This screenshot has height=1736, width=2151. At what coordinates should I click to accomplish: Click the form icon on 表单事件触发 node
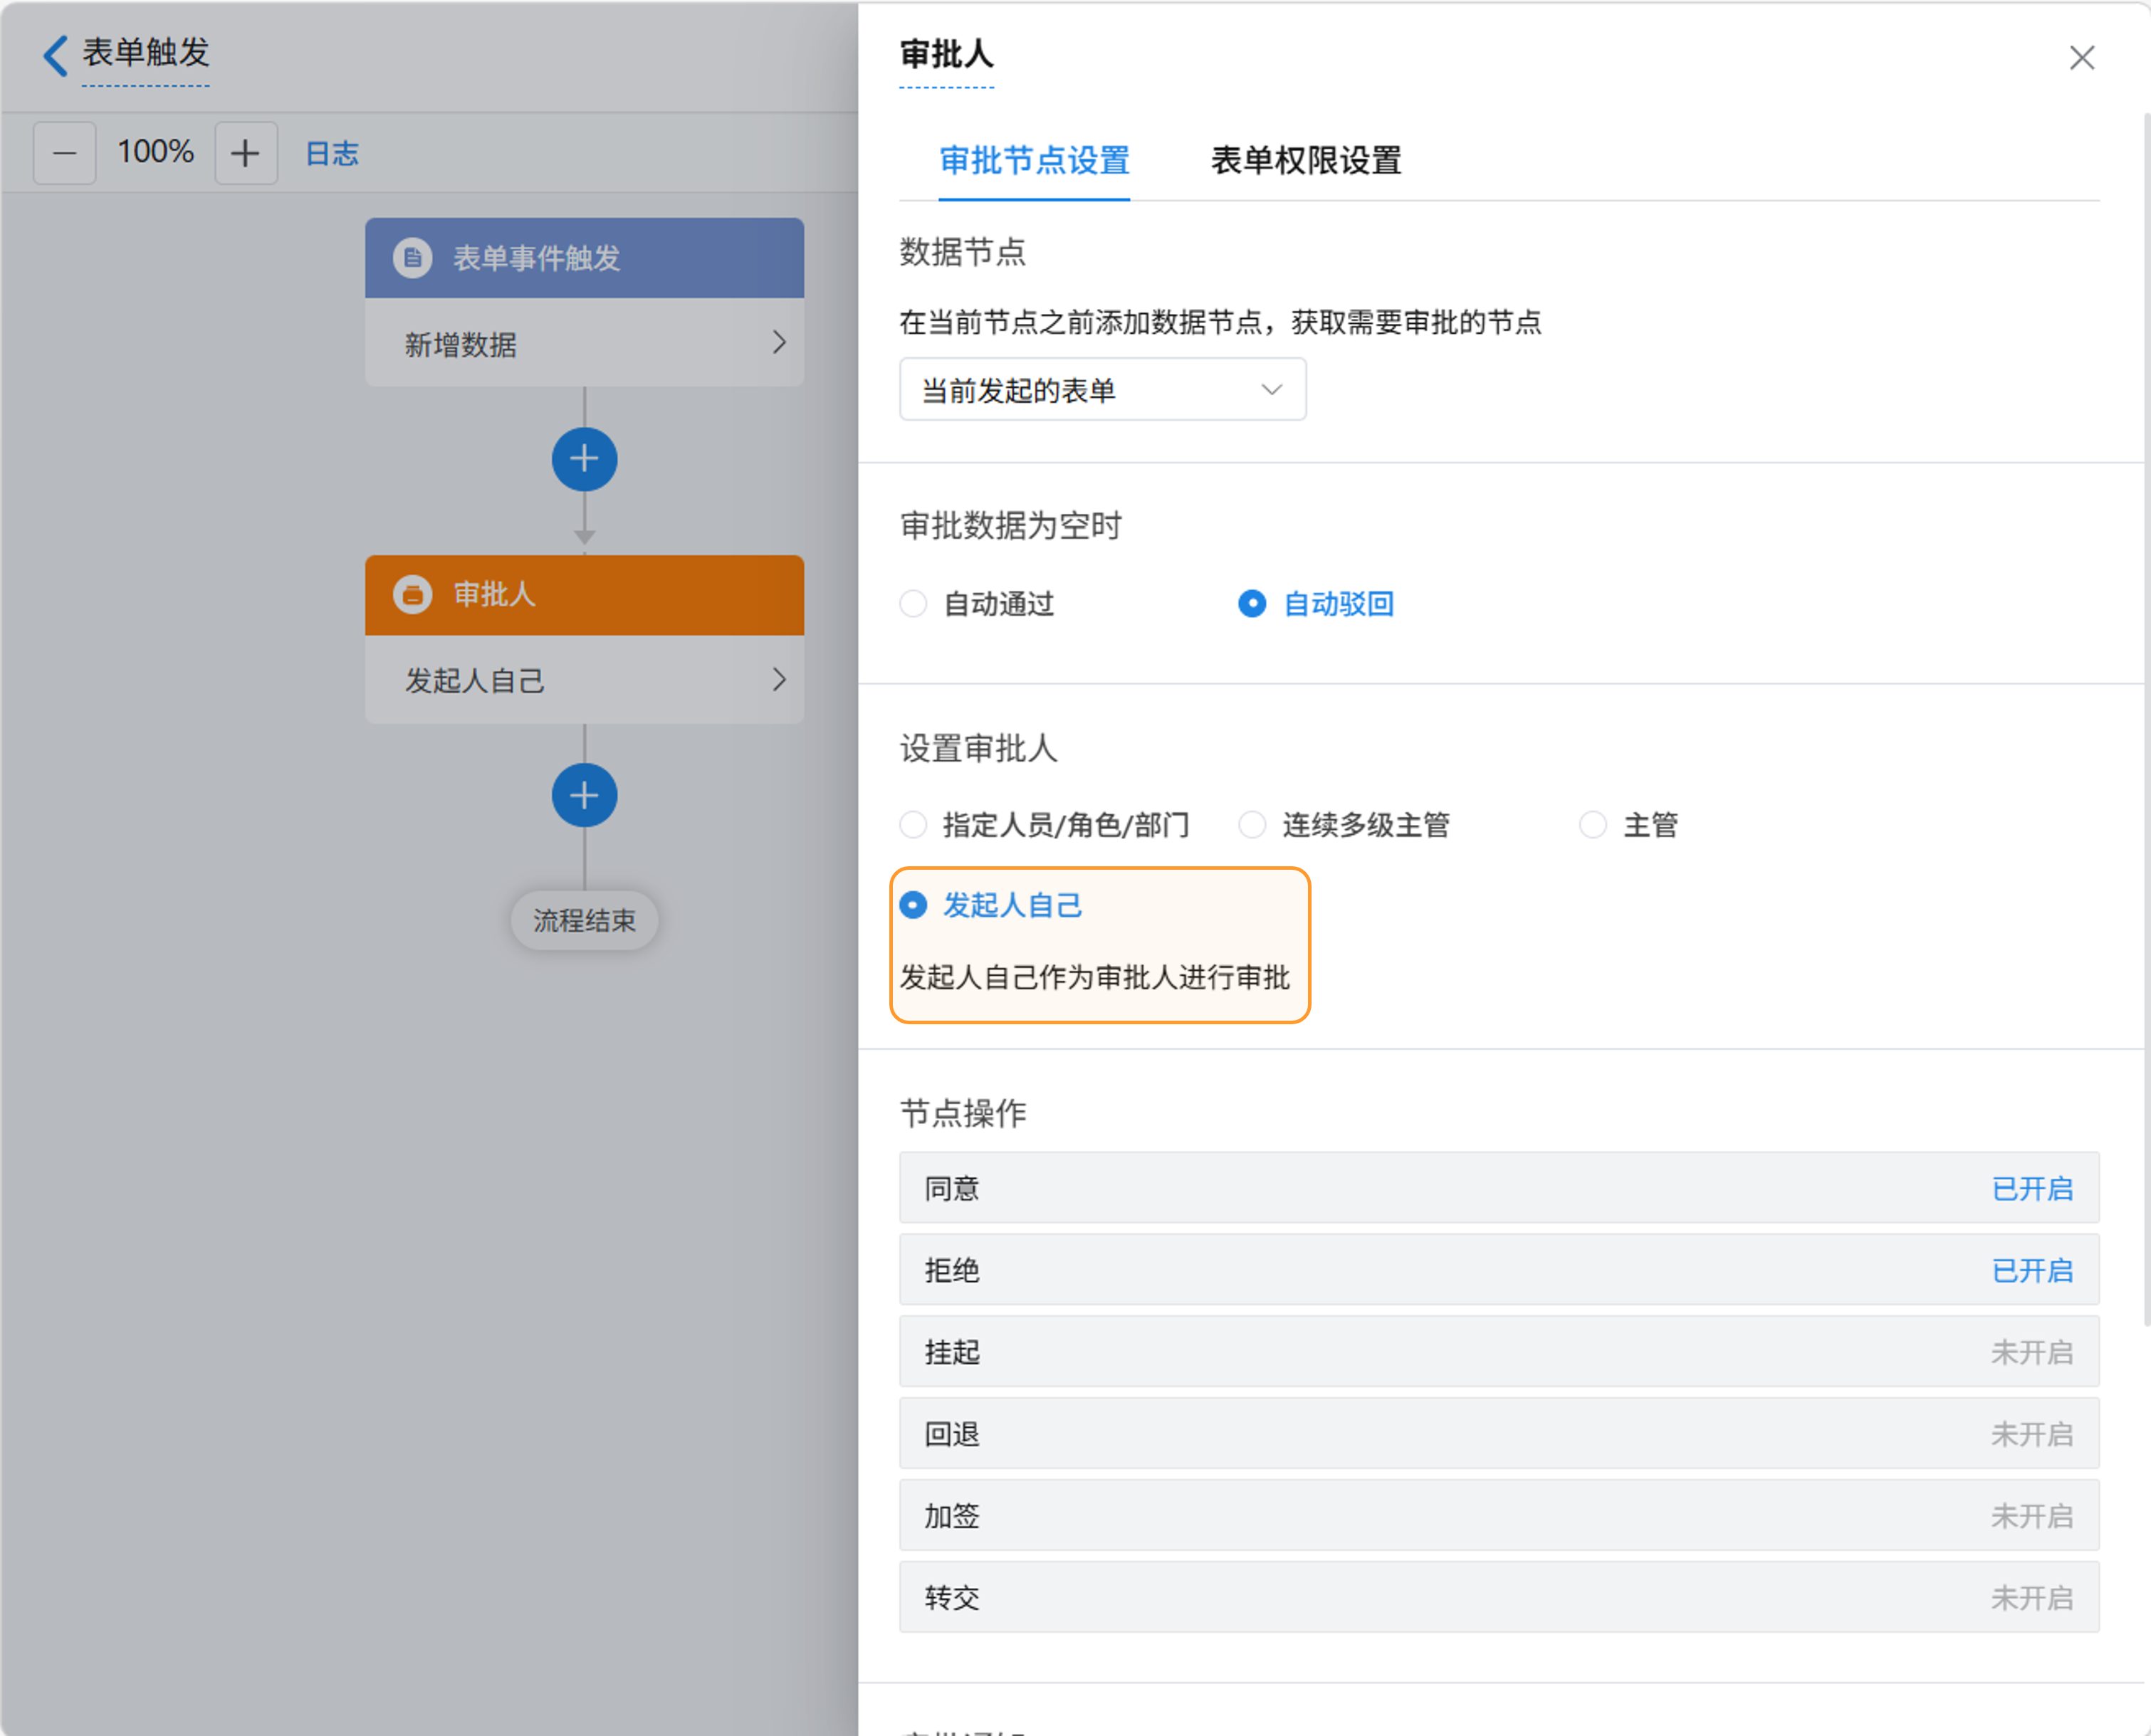tap(412, 258)
